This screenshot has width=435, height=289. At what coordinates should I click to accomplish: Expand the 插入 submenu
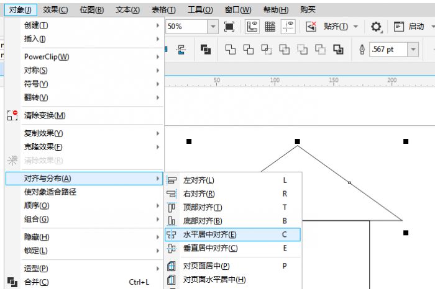click(x=158, y=38)
